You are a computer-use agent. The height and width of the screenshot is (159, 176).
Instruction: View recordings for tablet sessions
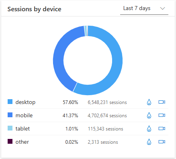coord(162,128)
